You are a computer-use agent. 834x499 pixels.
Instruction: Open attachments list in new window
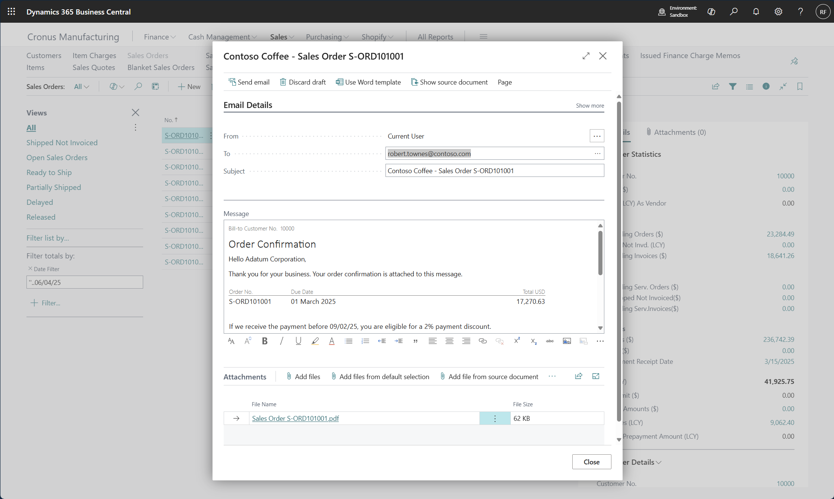point(596,376)
